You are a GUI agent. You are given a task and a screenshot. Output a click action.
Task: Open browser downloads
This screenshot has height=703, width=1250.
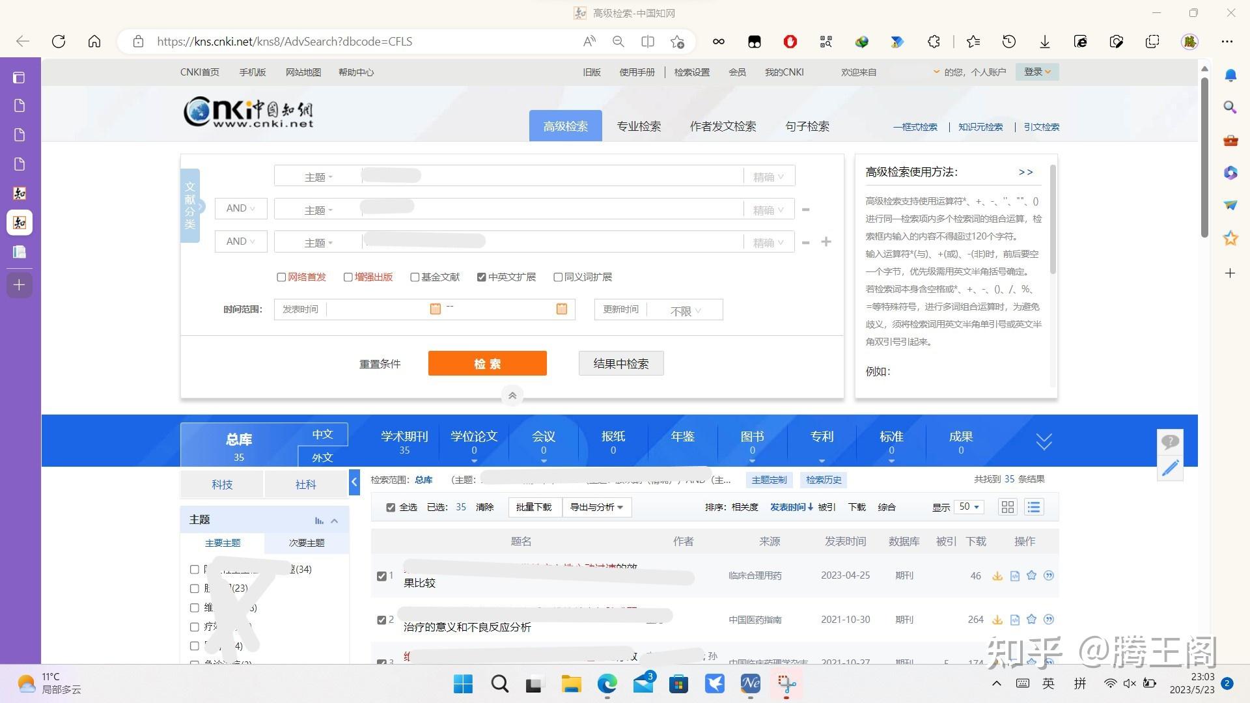click(x=1044, y=42)
